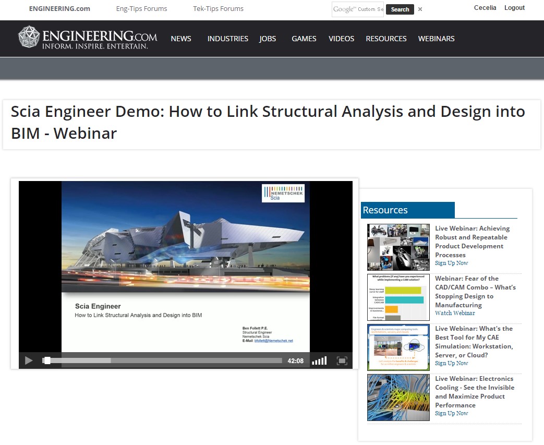The image size is (544, 445).
Task: Click the 42:08 video duration label
Action: pyautogui.click(x=296, y=361)
